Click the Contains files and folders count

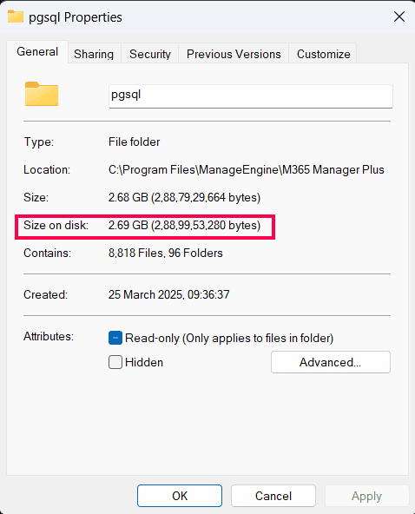(166, 253)
